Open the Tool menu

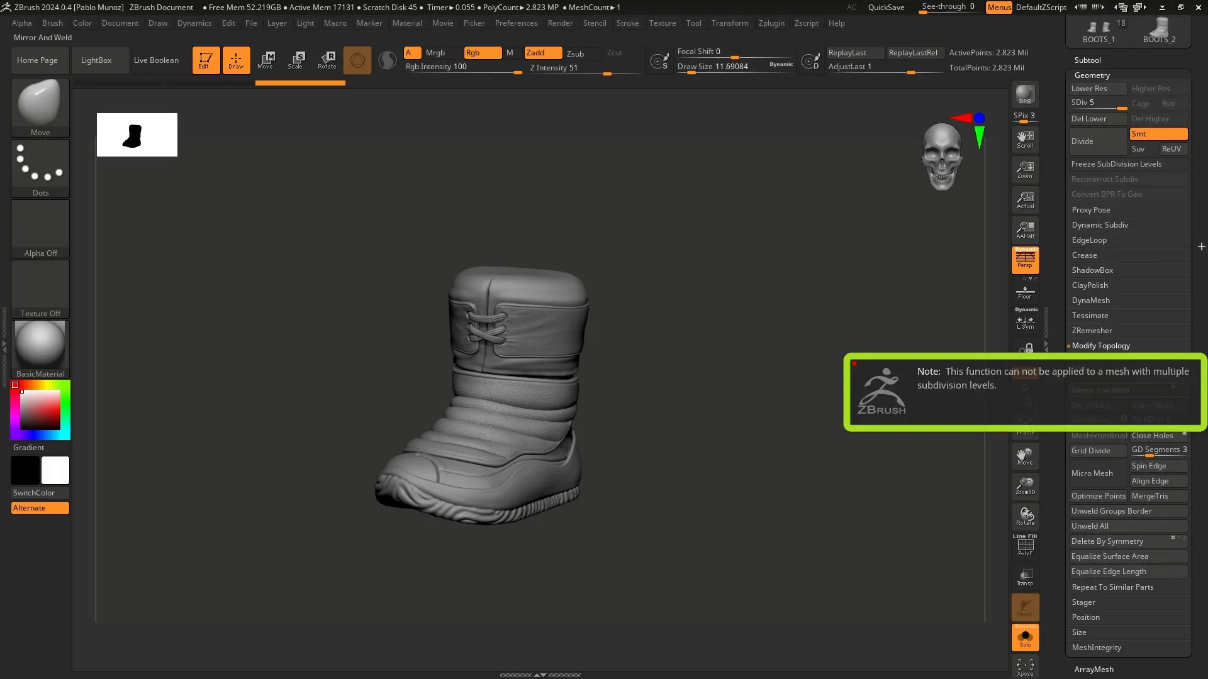pos(693,23)
